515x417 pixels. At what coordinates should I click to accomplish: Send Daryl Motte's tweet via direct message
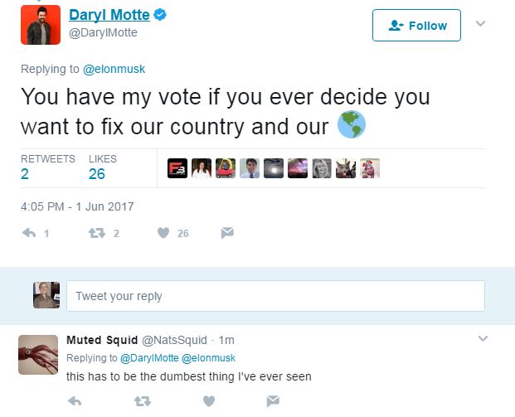(x=226, y=234)
